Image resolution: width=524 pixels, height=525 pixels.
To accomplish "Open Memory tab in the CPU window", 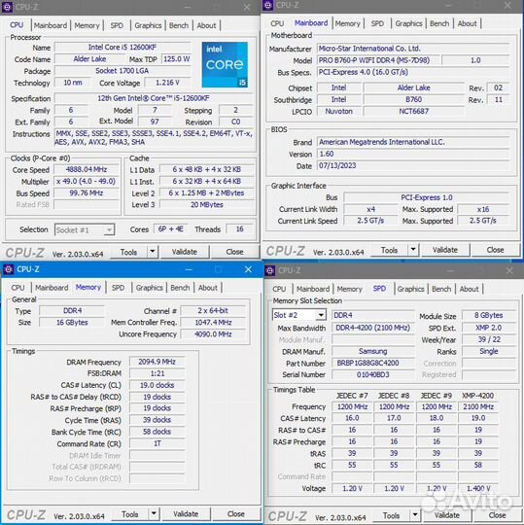I will pyautogui.click(x=87, y=25).
